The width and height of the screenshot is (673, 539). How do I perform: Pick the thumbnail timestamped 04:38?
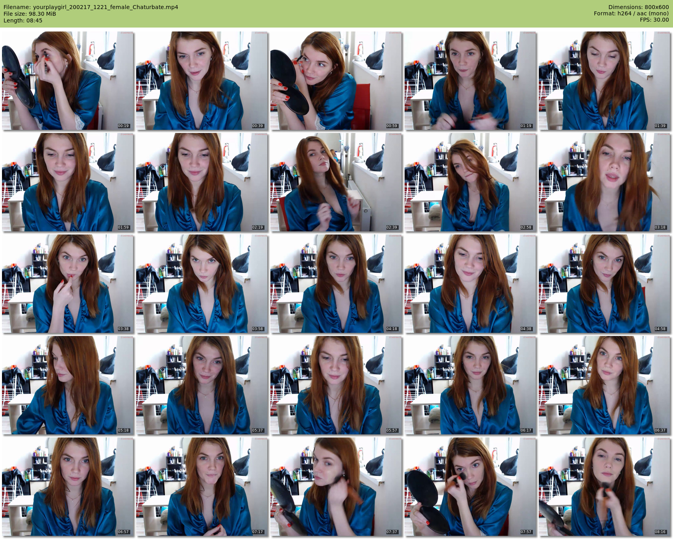[470, 284]
